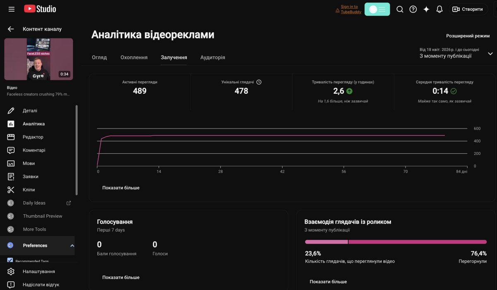Select the Активні перегляди 489 metric card
497x290 pixels.
tap(140, 92)
